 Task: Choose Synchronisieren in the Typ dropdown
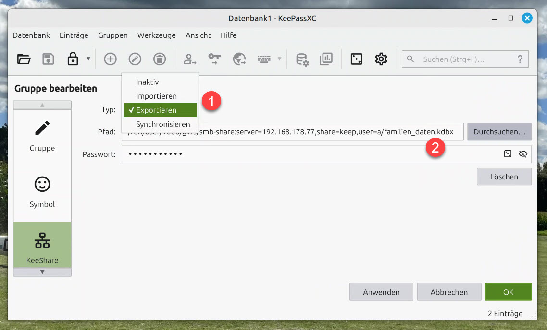160,124
